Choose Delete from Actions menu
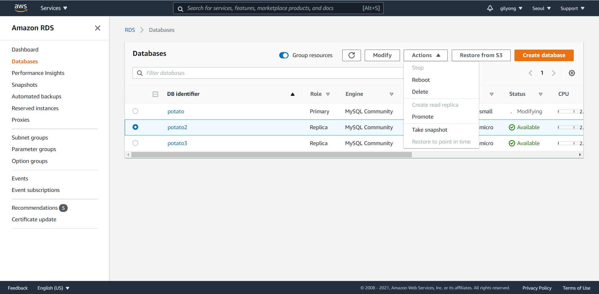The image size is (599, 294). click(x=441, y=92)
